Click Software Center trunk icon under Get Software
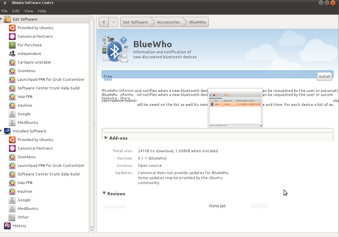 12,88
